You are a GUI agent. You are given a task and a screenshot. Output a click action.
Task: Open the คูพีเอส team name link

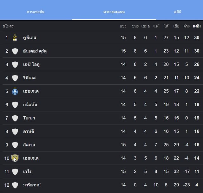(29, 38)
